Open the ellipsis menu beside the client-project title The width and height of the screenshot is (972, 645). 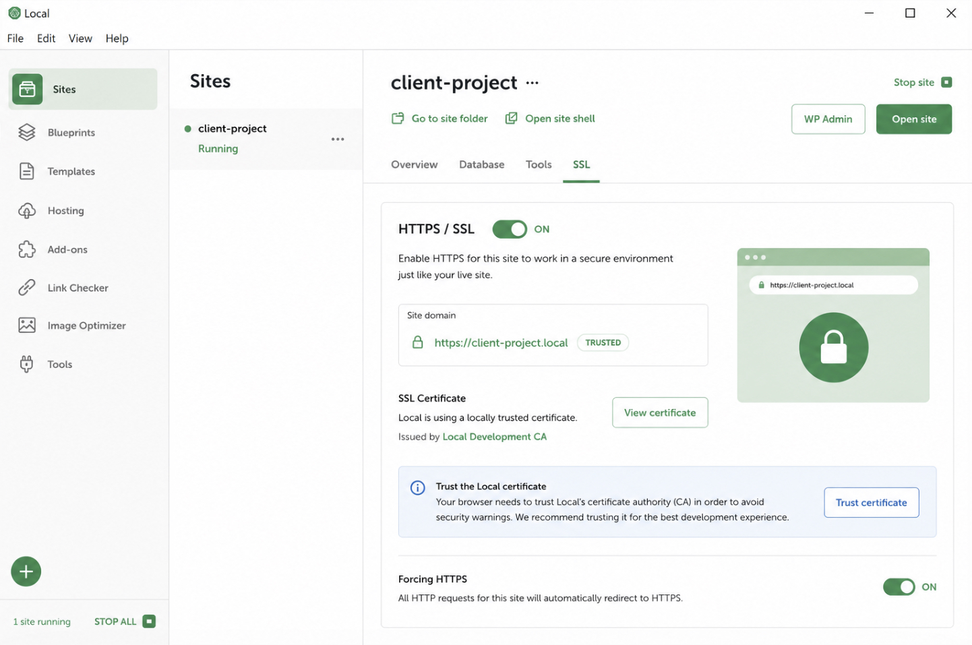pos(533,83)
